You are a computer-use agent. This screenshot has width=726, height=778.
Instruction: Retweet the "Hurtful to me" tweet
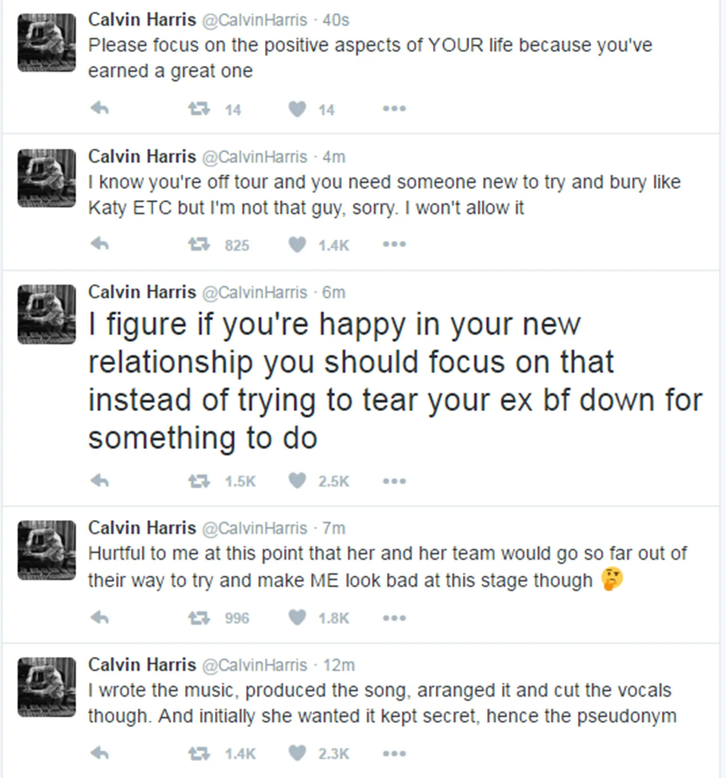pos(198,618)
